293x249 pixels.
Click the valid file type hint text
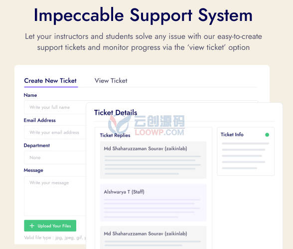point(55,238)
